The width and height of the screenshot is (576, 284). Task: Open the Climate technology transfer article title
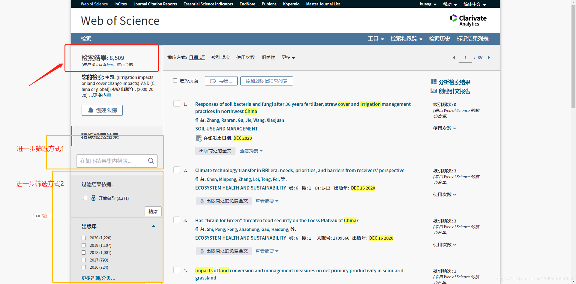click(x=300, y=170)
